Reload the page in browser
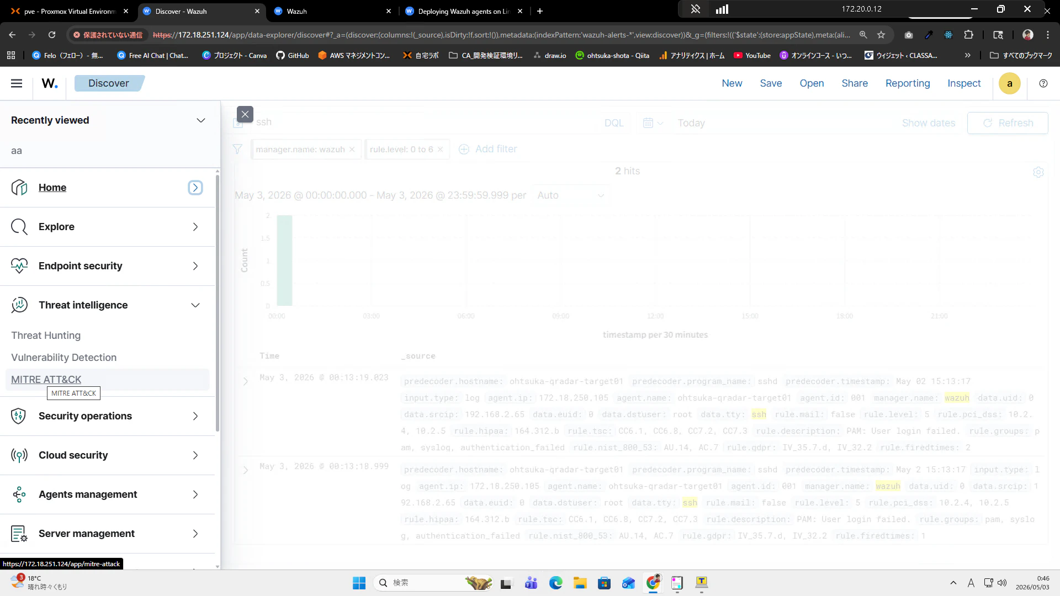Viewport: 1060px width, 596px height. [52, 35]
